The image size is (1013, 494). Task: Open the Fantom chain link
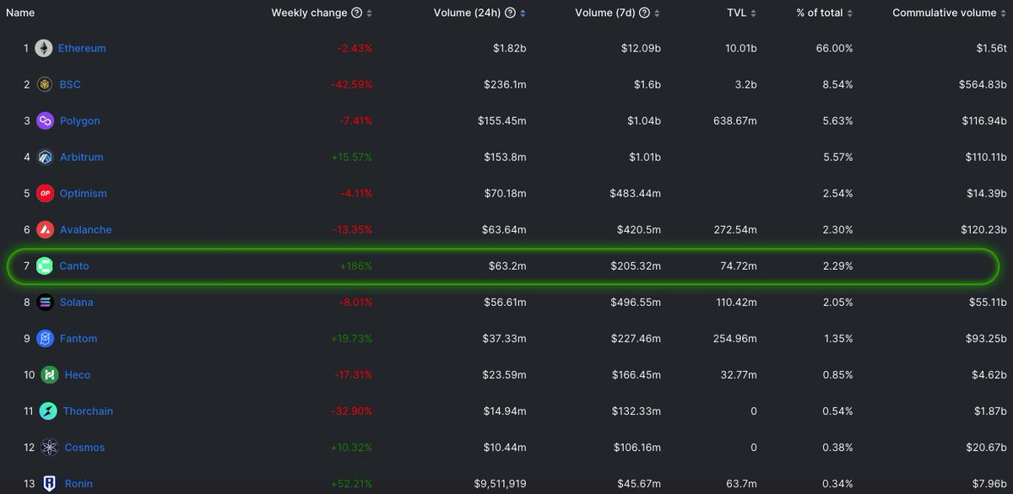tap(78, 338)
